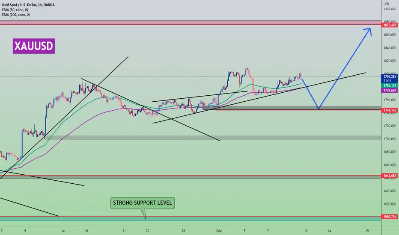This screenshot has width=399, height=235.
Task: Click the date 19 on time axis
Action: pyautogui.click(x=367, y=231)
